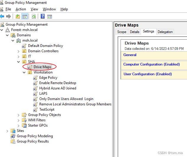Click the Domain Controllers OU icon
The height and width of the screenshot is (157, 187).
(x=24, y=51)
